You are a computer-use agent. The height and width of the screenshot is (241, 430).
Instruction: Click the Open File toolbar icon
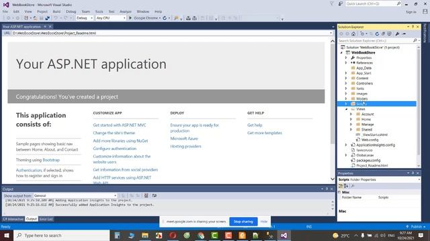point(35,18)
